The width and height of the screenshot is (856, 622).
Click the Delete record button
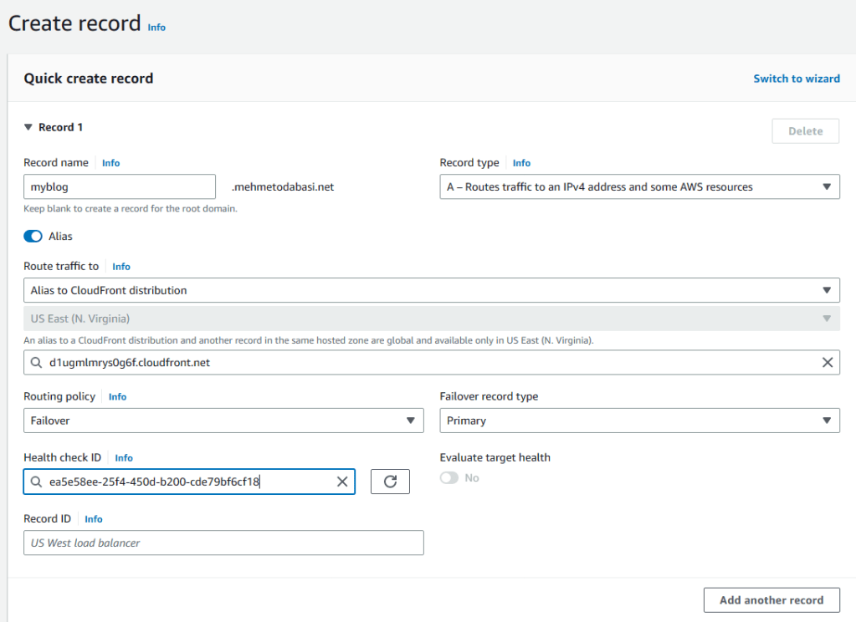coord(805,131)
